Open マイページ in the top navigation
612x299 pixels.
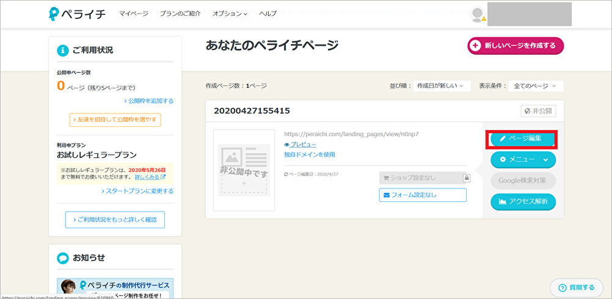[x=134, y=13]
